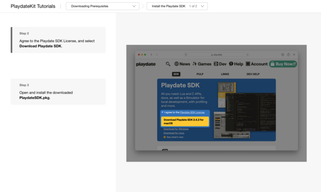Switch to the PULP tab
321x192 pixels.
(200, 74)
